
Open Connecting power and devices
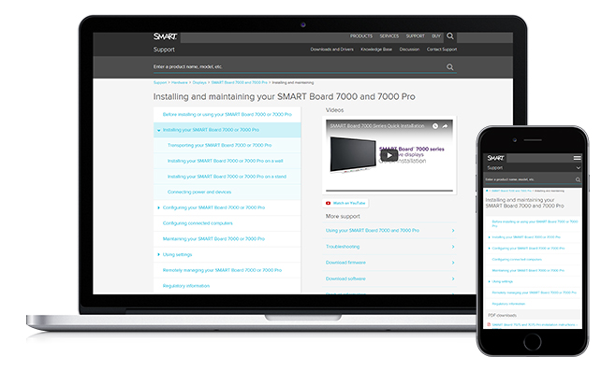pyautogui.click(x=199, y=193)
